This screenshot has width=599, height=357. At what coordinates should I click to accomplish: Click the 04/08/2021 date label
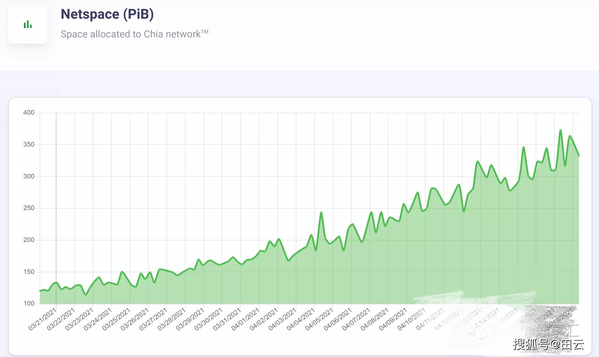click(x=374, y=319)
